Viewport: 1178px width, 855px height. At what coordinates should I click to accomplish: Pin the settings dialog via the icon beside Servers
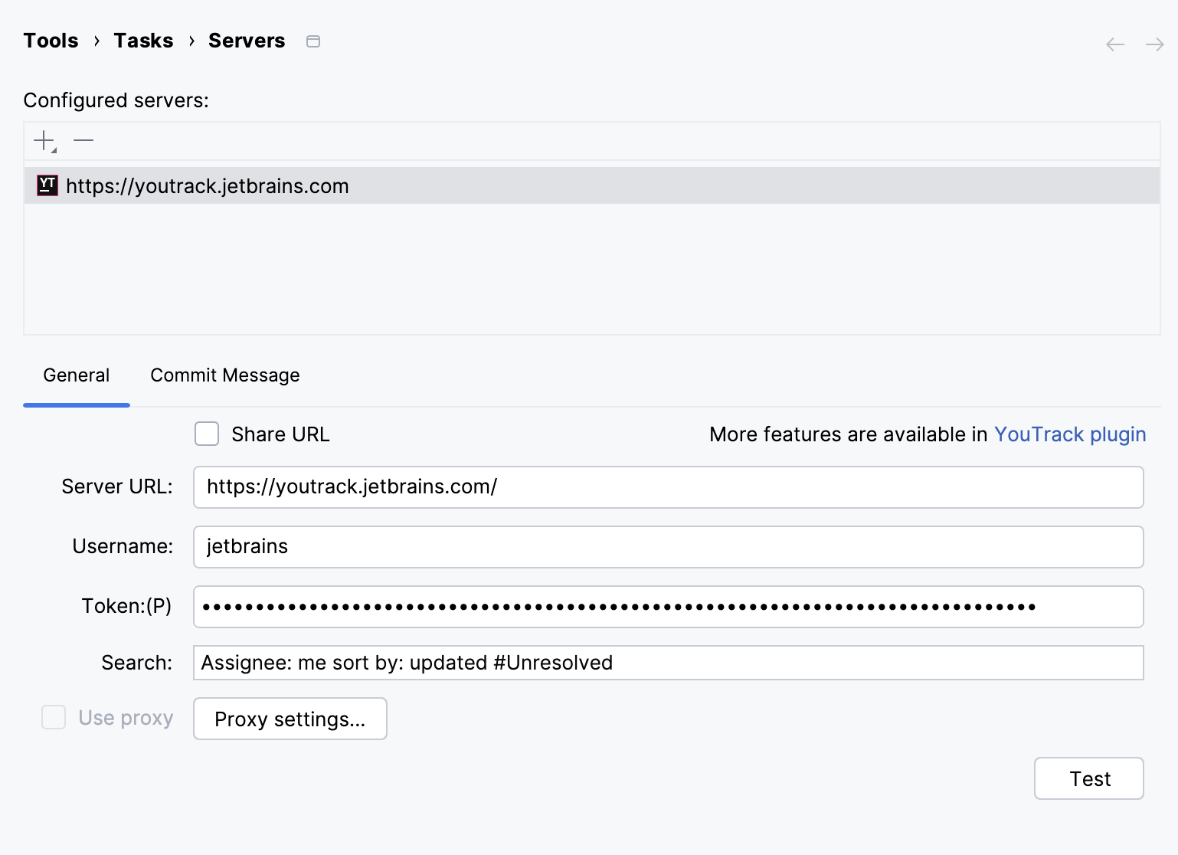point(312,41)
